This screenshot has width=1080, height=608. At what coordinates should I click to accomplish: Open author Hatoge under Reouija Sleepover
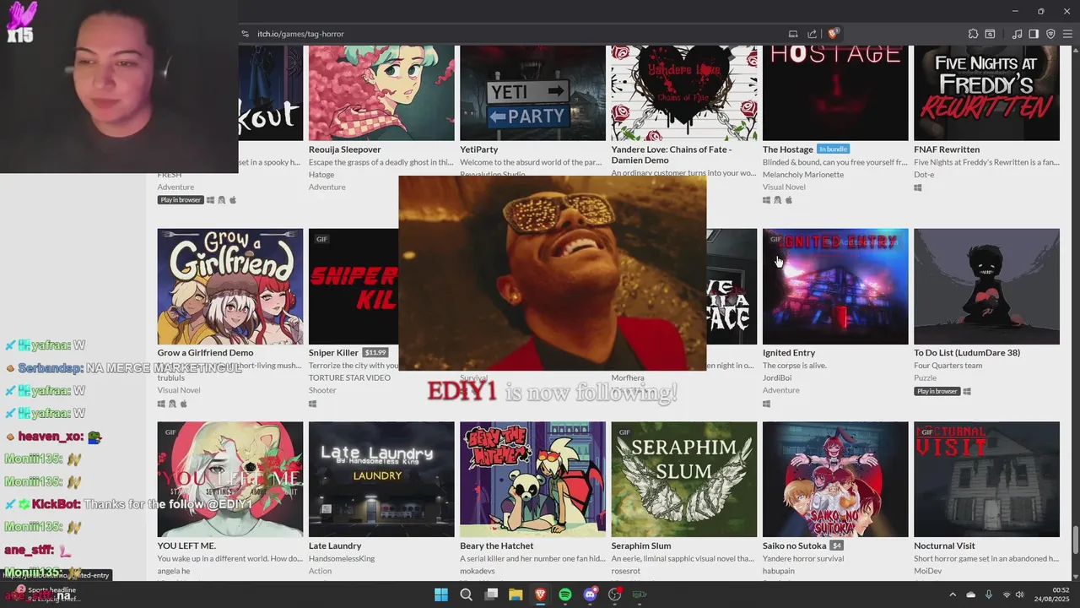[321, 175]
